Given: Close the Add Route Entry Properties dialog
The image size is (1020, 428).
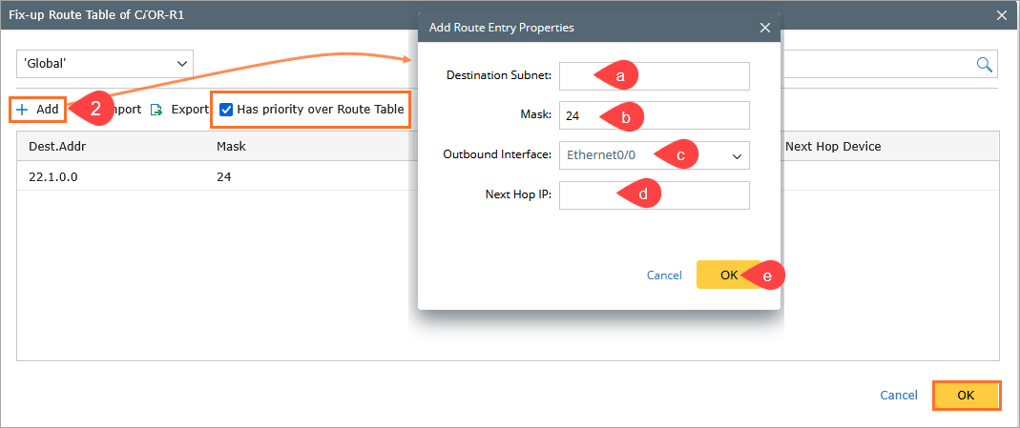Looking at the screenshot, I should tap(765, 28).
